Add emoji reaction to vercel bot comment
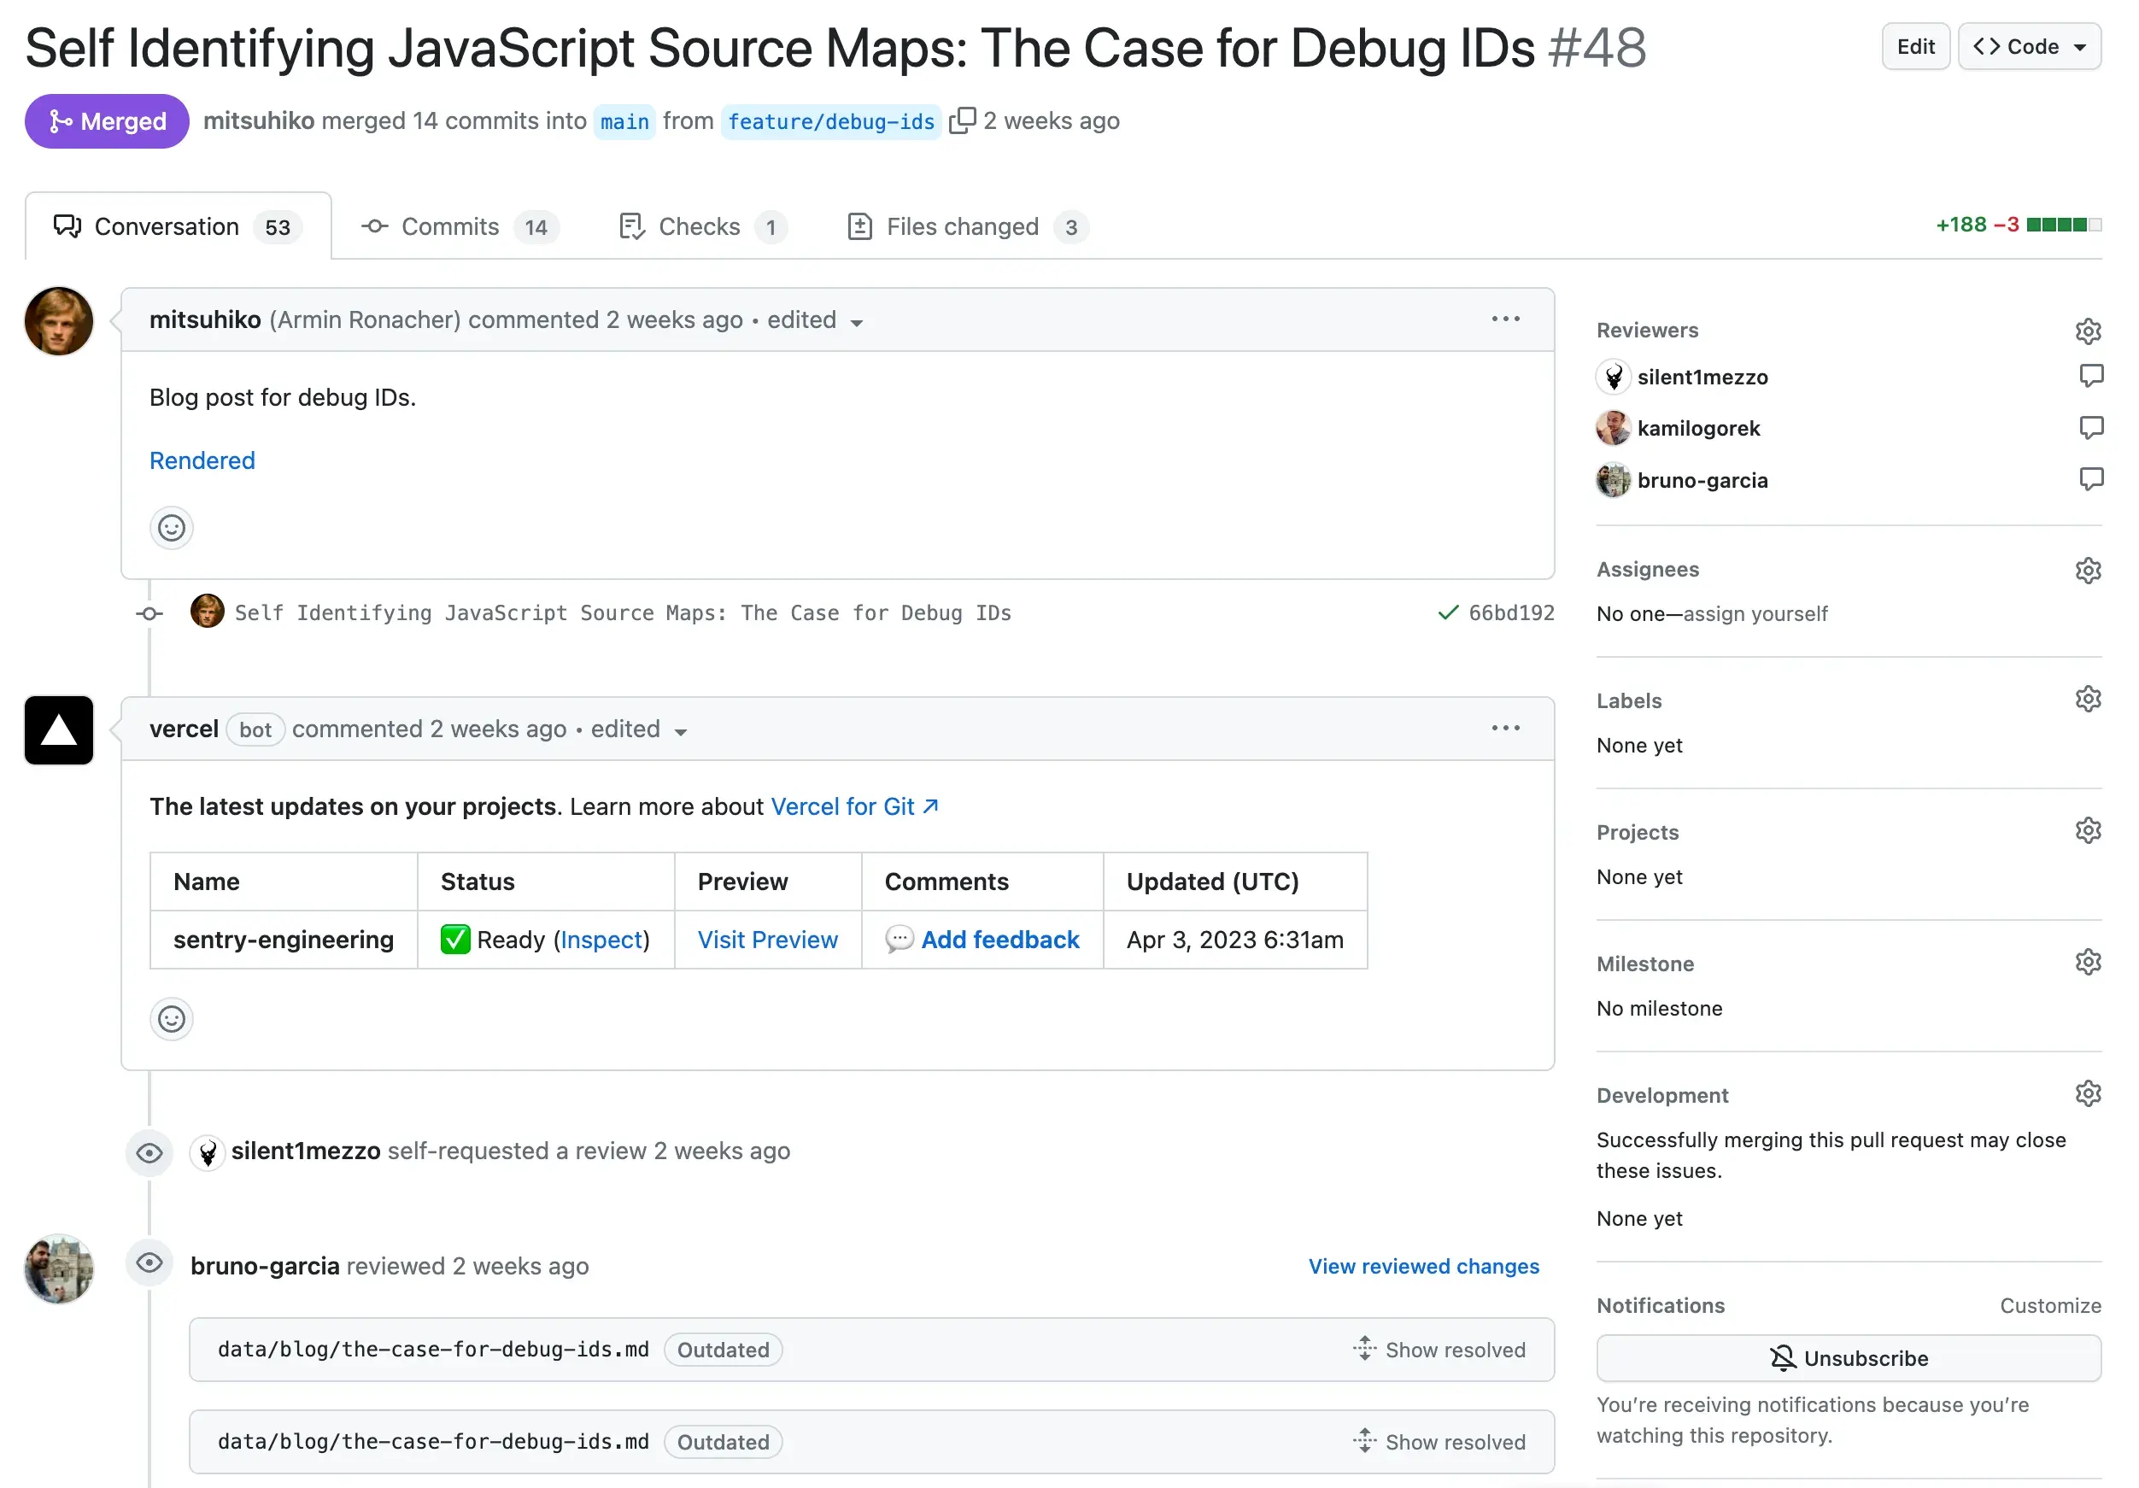 (x=172, y=1018)
